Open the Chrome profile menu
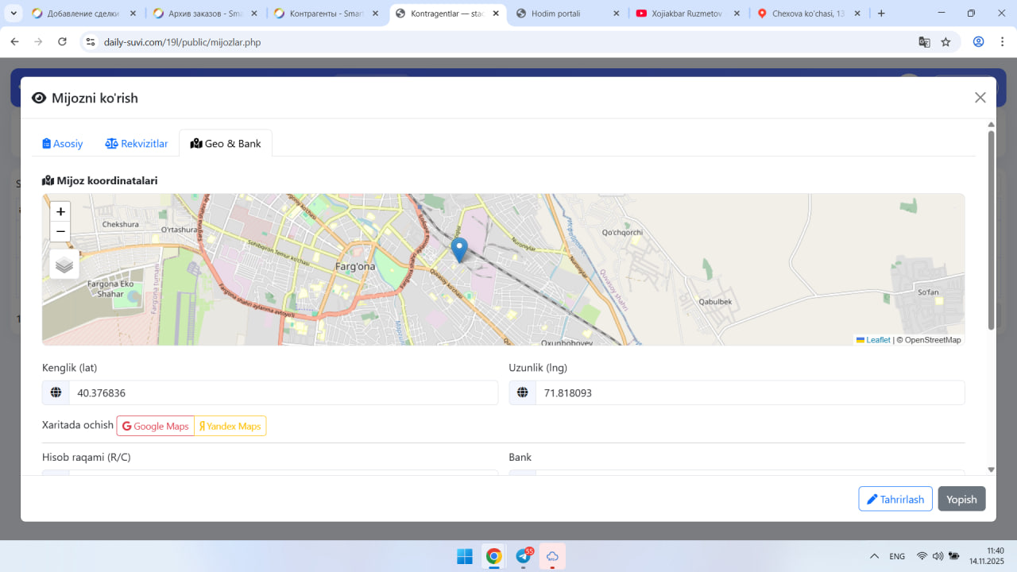The width and height of the screenshot is (1017, 572). pos(979,42)
